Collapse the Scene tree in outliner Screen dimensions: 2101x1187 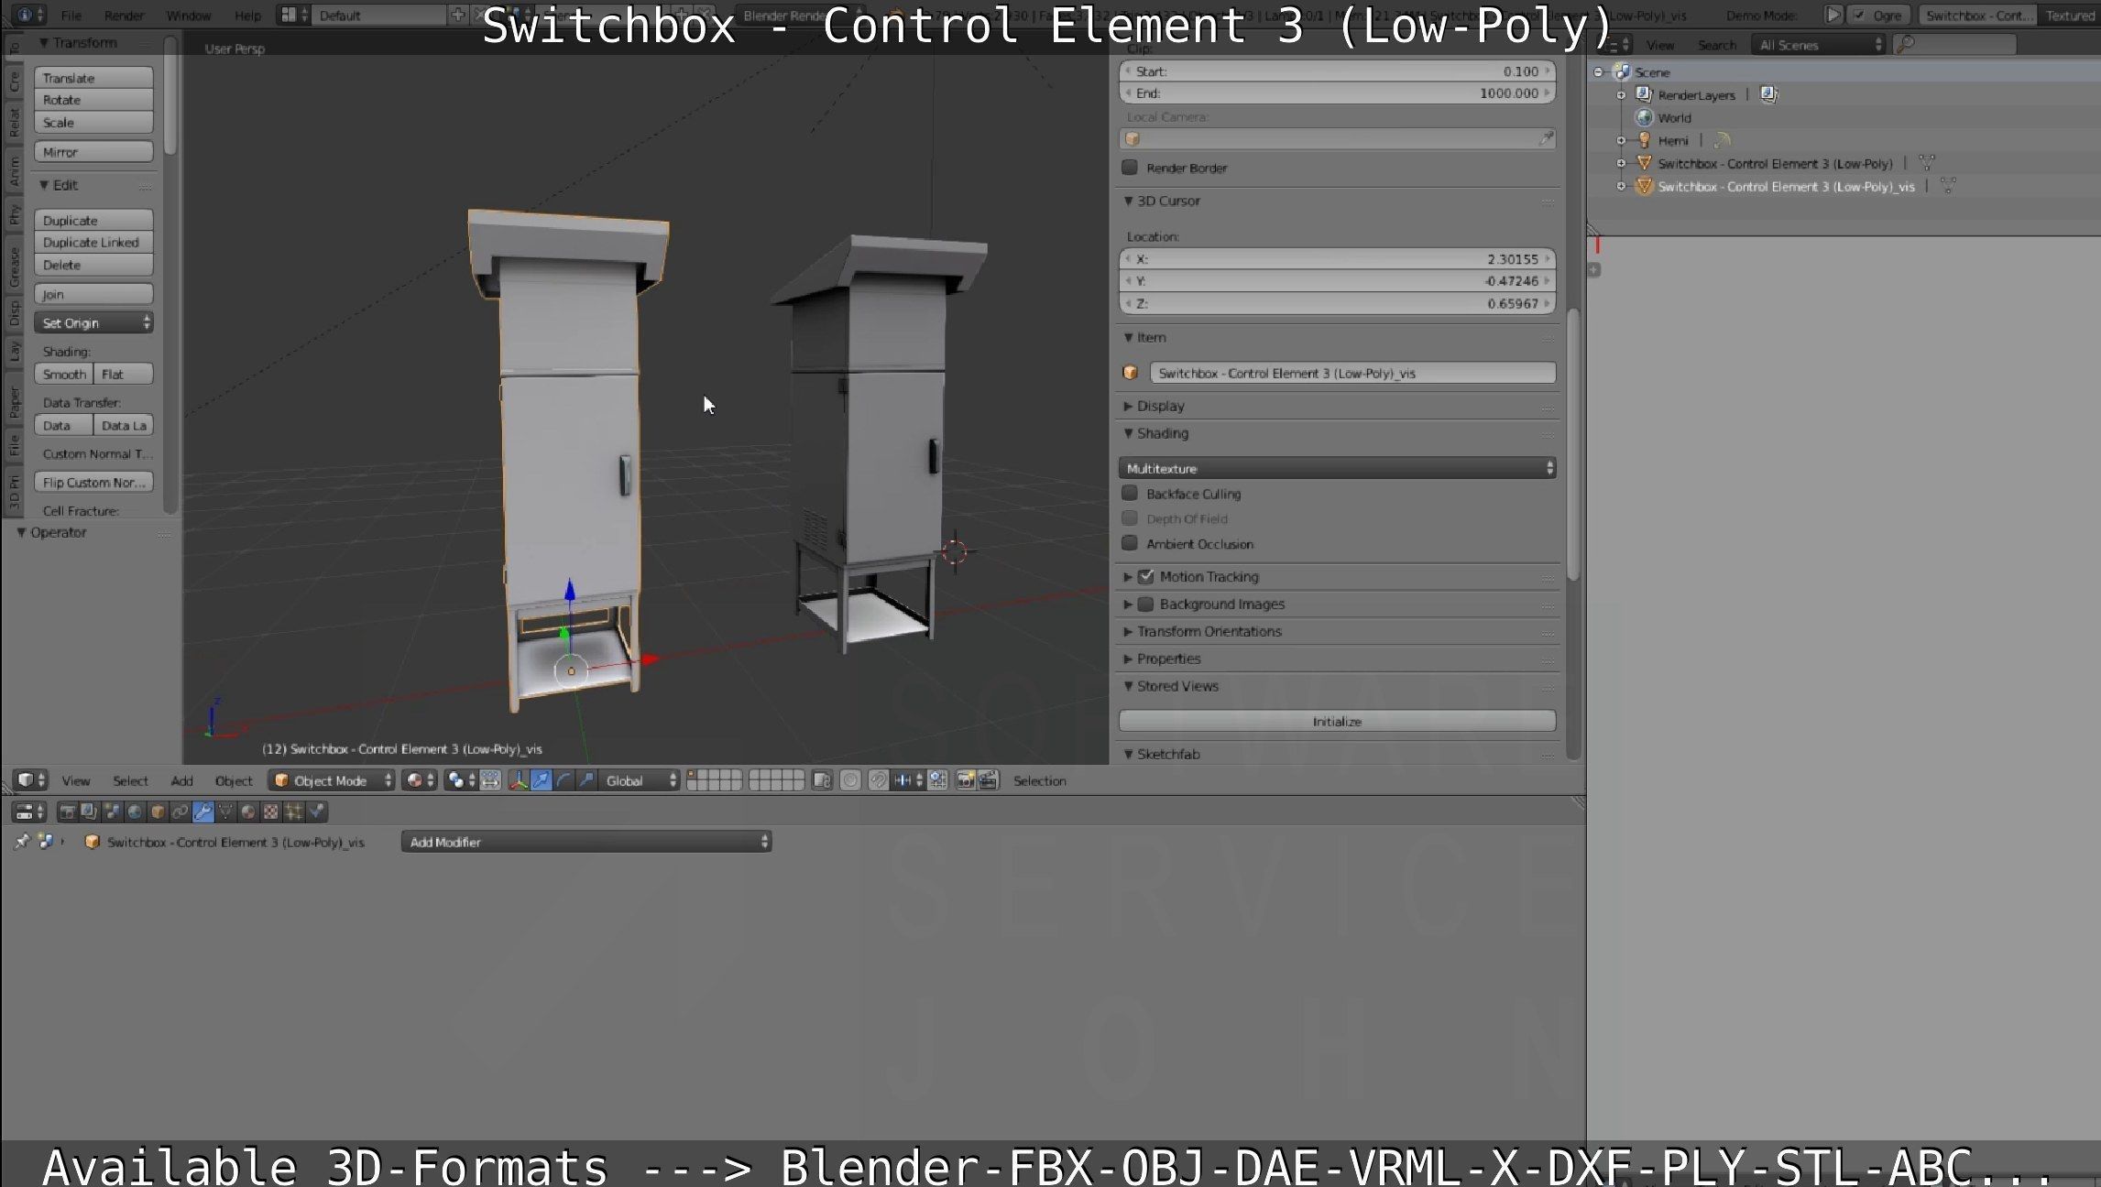tap(1599, 71)
